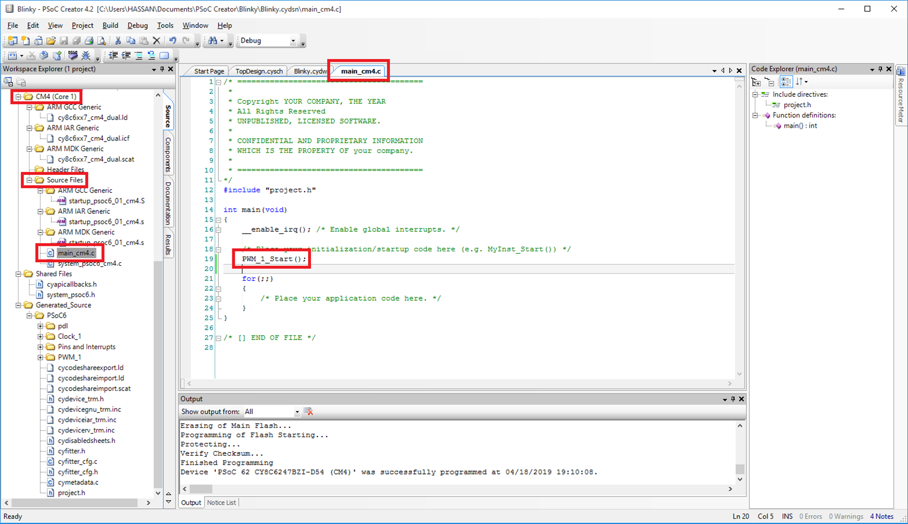Open the Find binoculars tool
Screen dimensions: 908x524
coord(212,41)
